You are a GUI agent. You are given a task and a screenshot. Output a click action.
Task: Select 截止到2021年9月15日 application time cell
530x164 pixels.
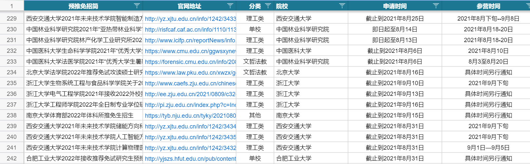click(x=395, y=115)
